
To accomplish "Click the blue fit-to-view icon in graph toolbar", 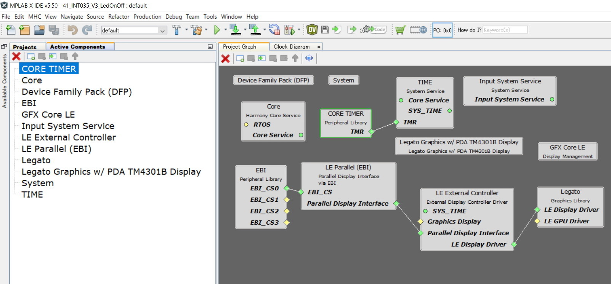I will (x=309, y=58).
